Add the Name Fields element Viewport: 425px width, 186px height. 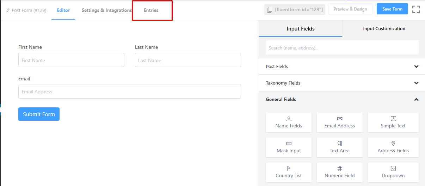[289, 122]
